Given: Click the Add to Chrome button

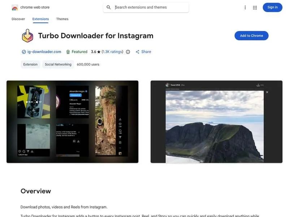Looking at the screenshot, I should 251,35.
